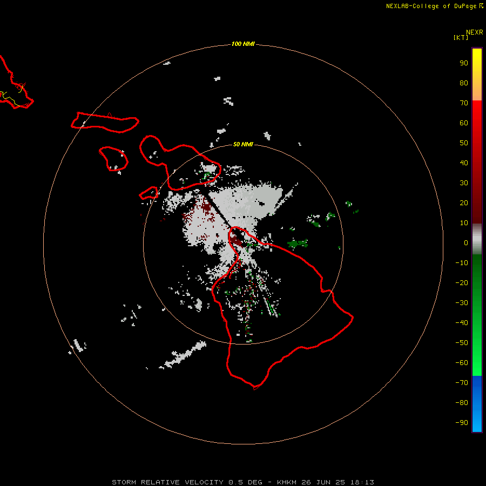Image resolution: width=486 pixels, height=486 pixels.
Task: Click the -20 value on the velocity scale
Action: coord(462,282)
